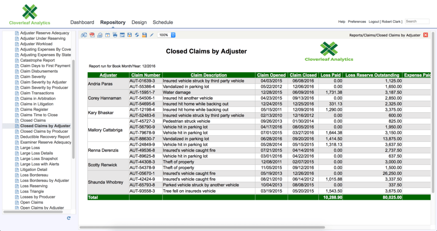This screenshot has height=231, width=437.
Task: Click document icon beside Loss Triangle
Action: click(17, 191)
